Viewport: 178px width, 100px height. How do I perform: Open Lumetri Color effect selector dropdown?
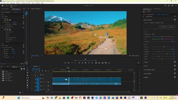(159, 16)
